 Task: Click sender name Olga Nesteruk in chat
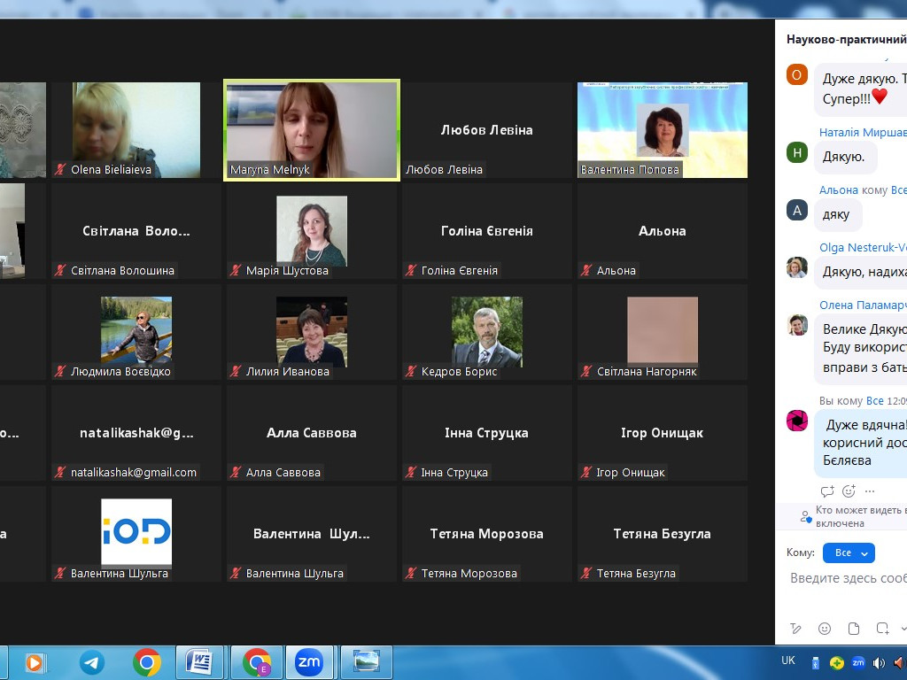pos(863,248)
